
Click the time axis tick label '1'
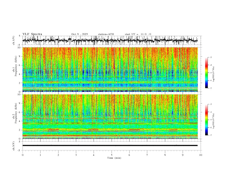click(40, 155)
